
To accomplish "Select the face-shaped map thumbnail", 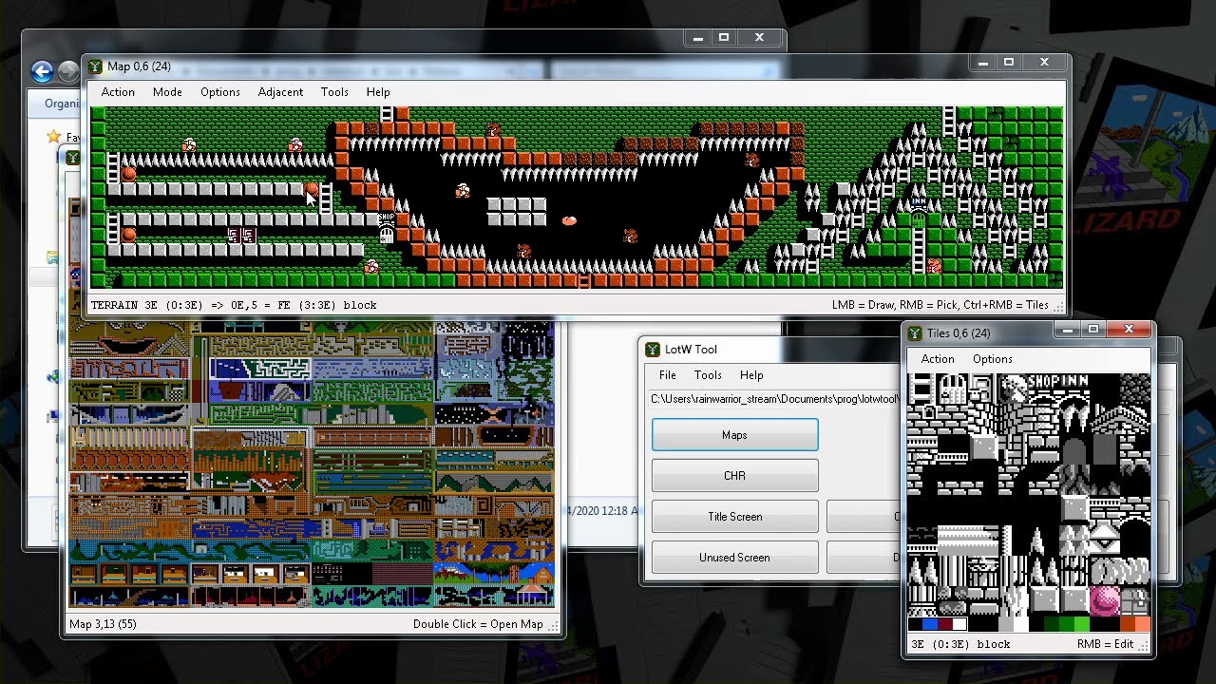I will tap(129, 340).
